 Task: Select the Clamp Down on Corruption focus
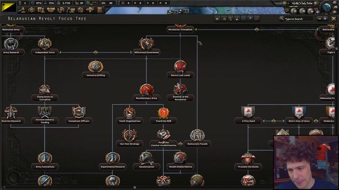[x=44, y=93]
